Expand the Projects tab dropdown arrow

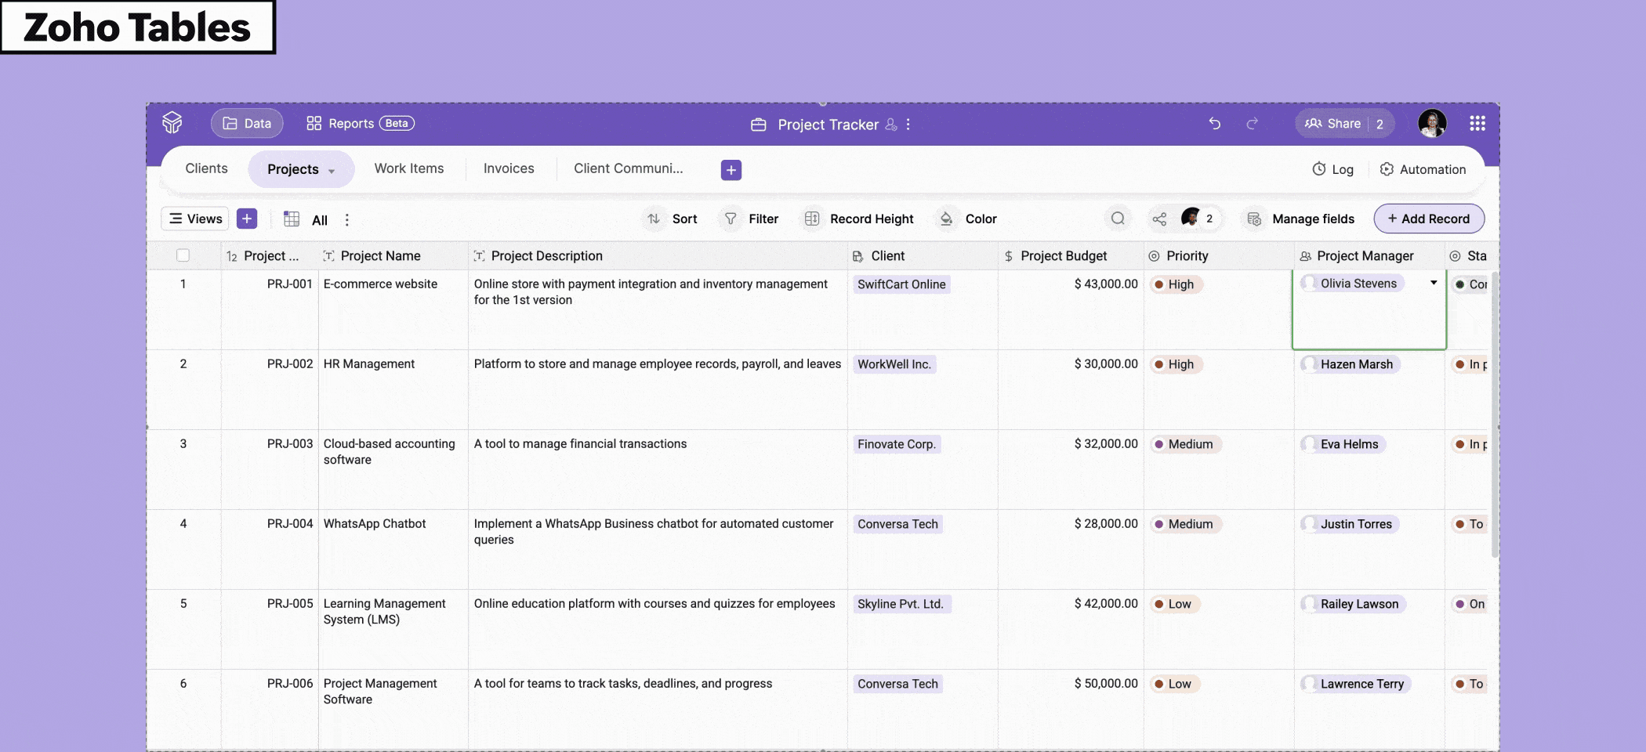(332, 171)
